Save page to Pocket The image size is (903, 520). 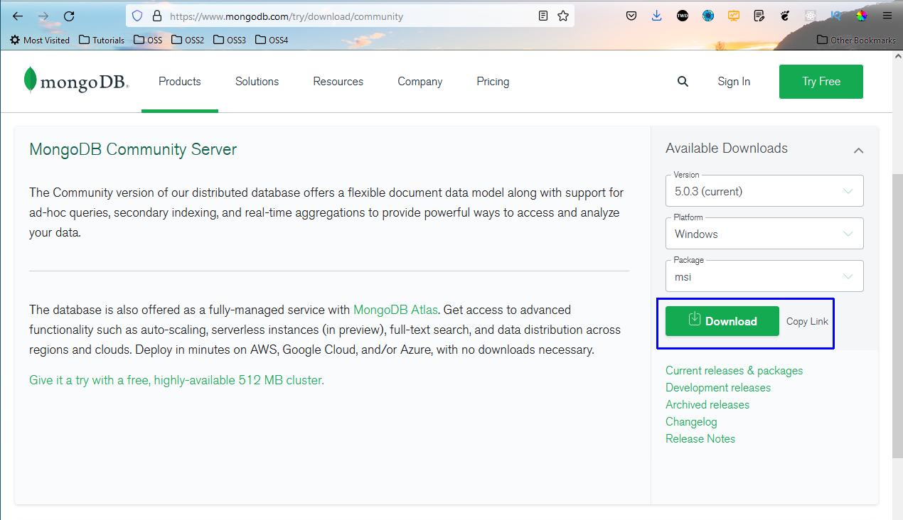coord(631,16)
